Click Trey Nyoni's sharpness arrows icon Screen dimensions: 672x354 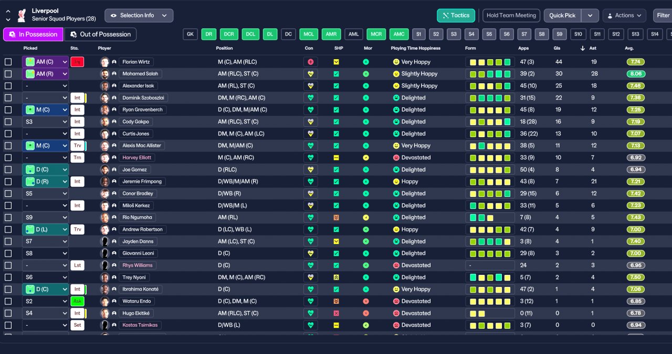pyautogui.click(x=337, y=277)
